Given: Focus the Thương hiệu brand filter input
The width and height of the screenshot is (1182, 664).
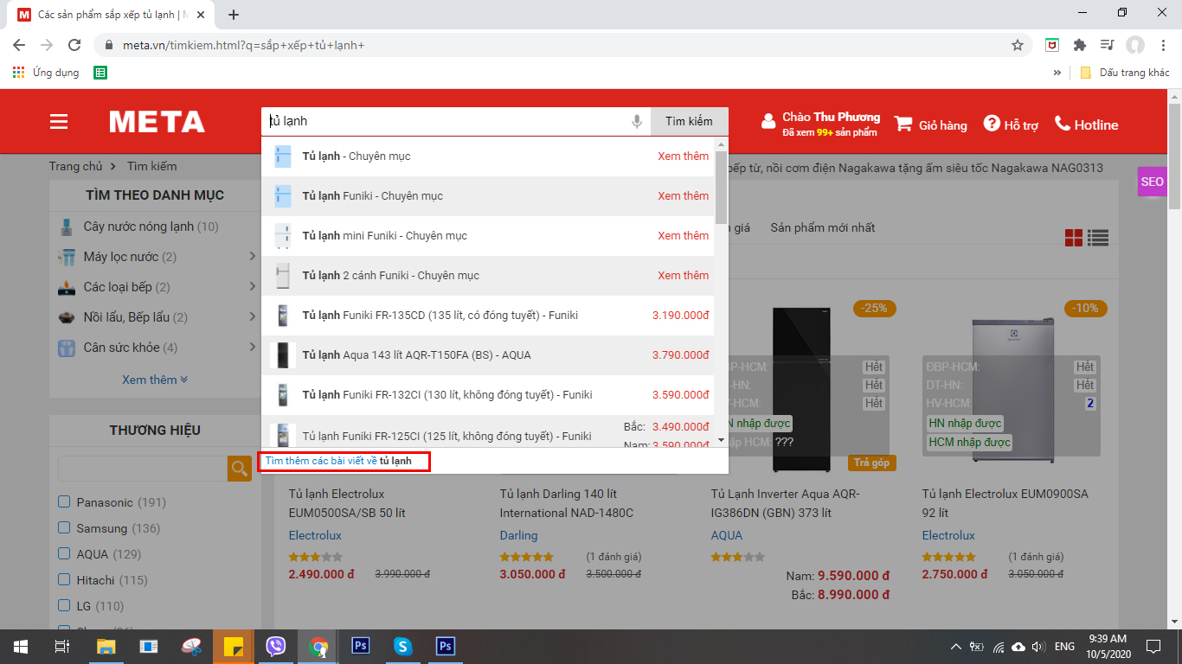Looking at the screenshot, I should click(x=143, y=469).
